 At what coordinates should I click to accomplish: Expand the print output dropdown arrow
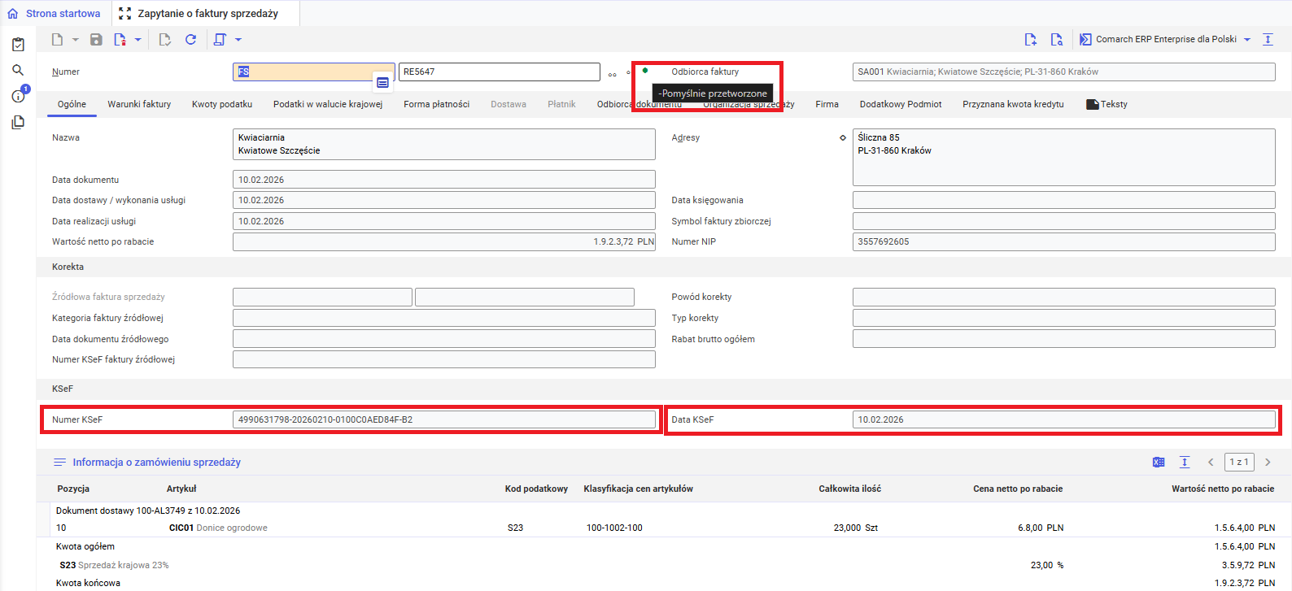pos(238,40)
